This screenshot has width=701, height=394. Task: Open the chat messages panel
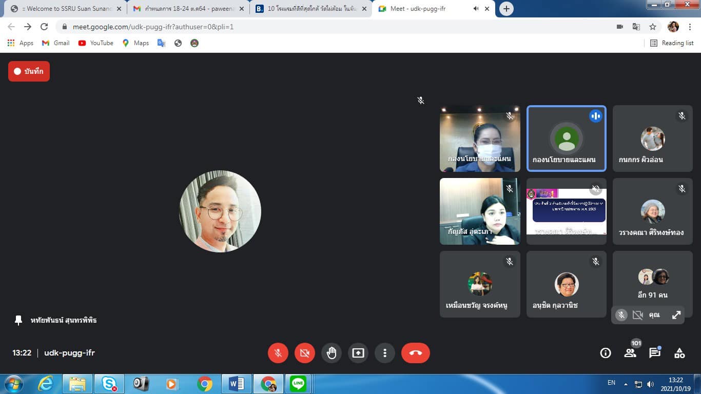click(655, 353)
